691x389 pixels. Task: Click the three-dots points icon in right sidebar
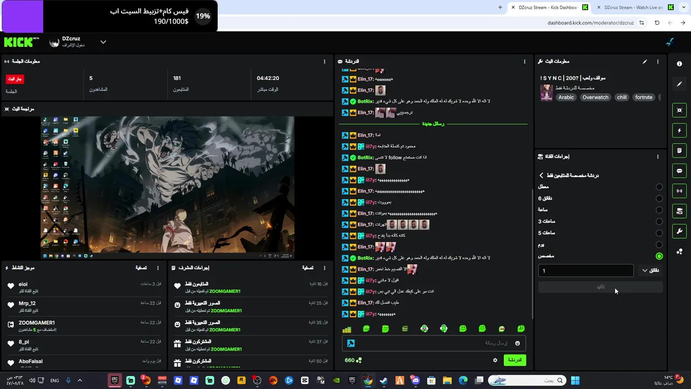click(x=679, y=251)
